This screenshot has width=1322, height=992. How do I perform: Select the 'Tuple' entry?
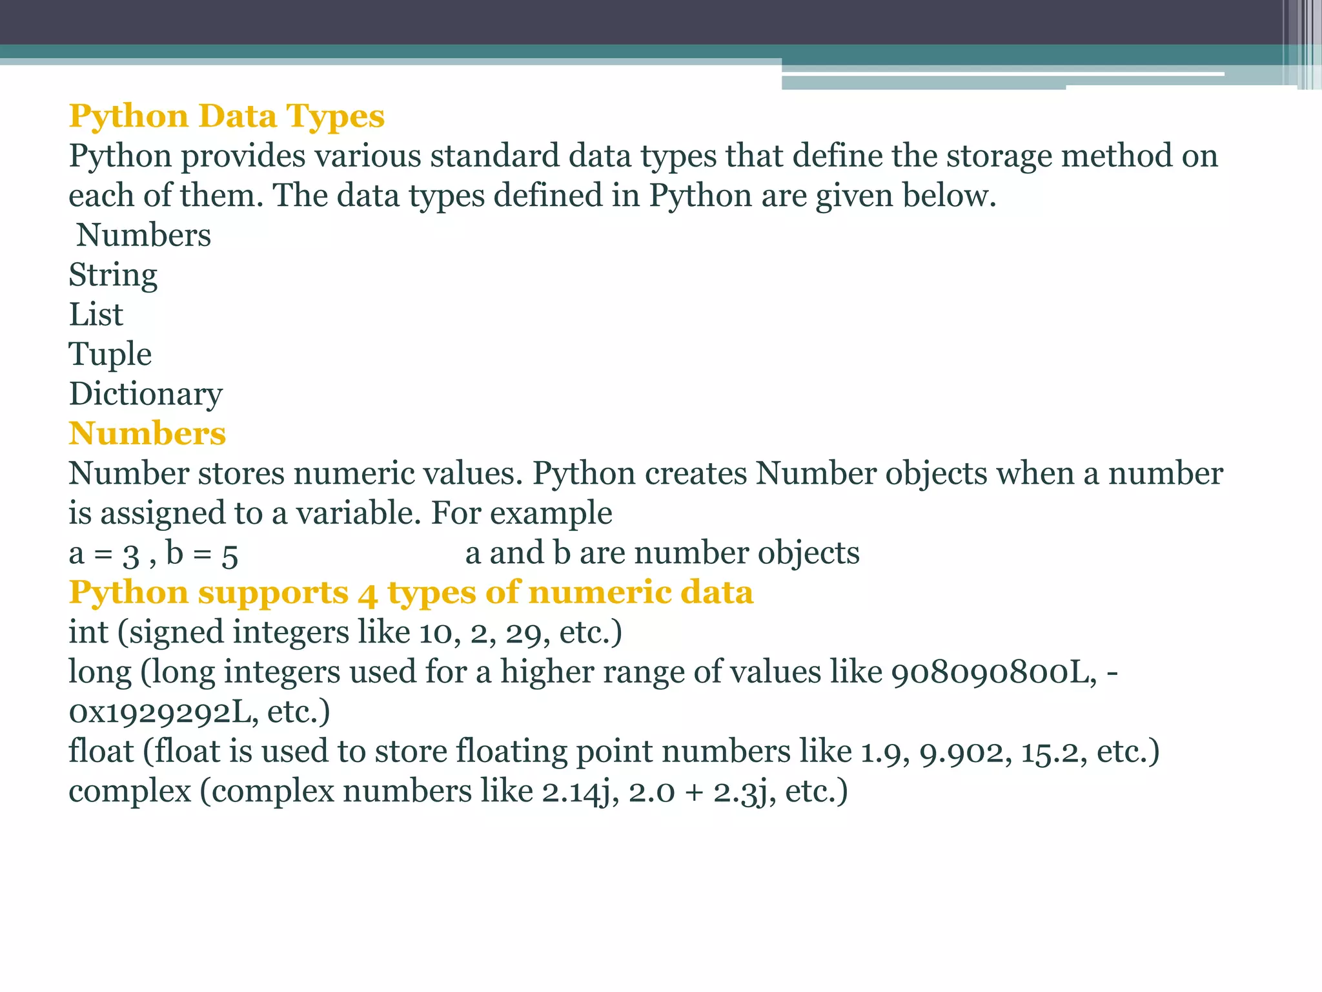click(x=110, y=355)
